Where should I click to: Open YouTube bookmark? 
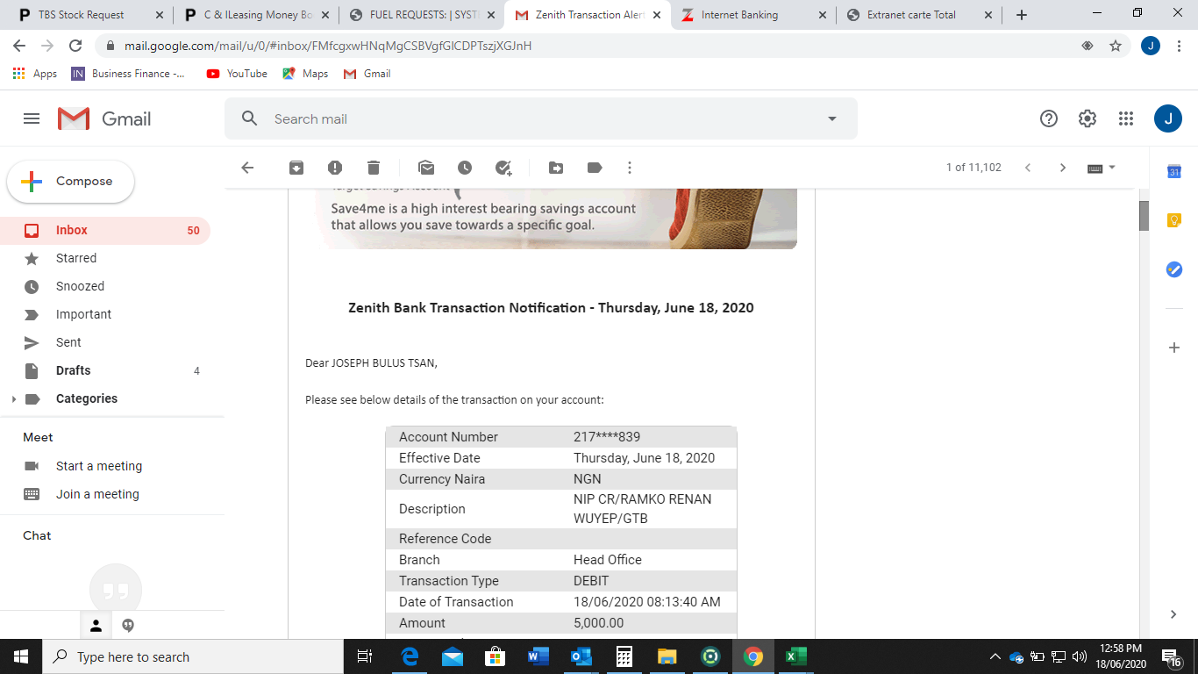tap(237, 74)
